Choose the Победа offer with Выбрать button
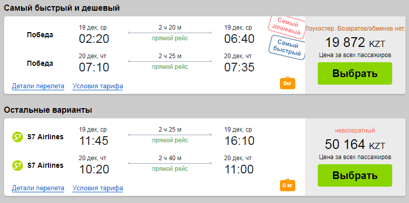Viewport: 409px width, 203px height. coord(355,73)
